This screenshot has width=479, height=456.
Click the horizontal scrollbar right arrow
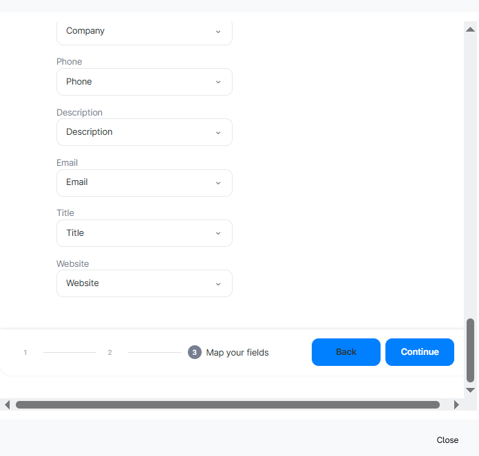pos(456,404)
